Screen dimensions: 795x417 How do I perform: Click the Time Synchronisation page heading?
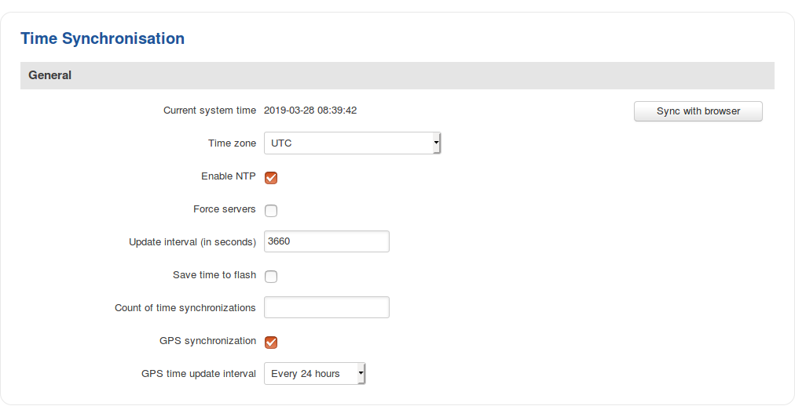[102, 38]
